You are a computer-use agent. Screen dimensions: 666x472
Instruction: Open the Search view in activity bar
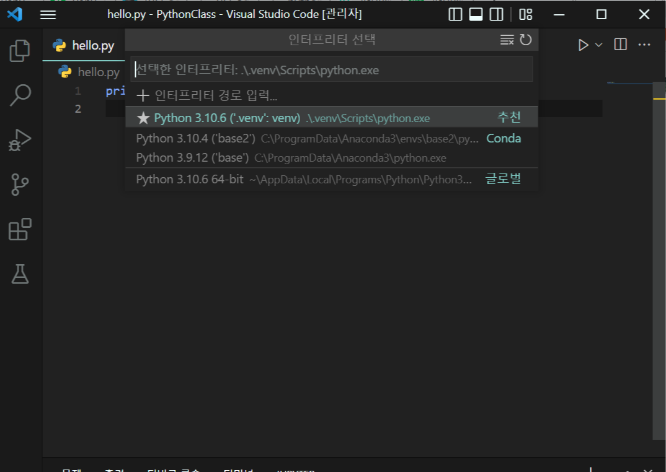pyautogui.click(x=20, y=95)
